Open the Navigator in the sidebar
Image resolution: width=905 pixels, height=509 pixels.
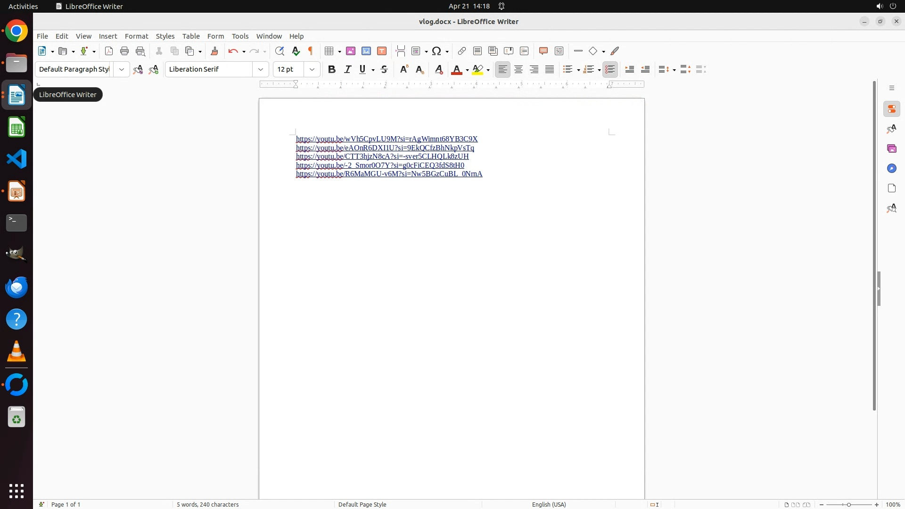tap(891, 168)
